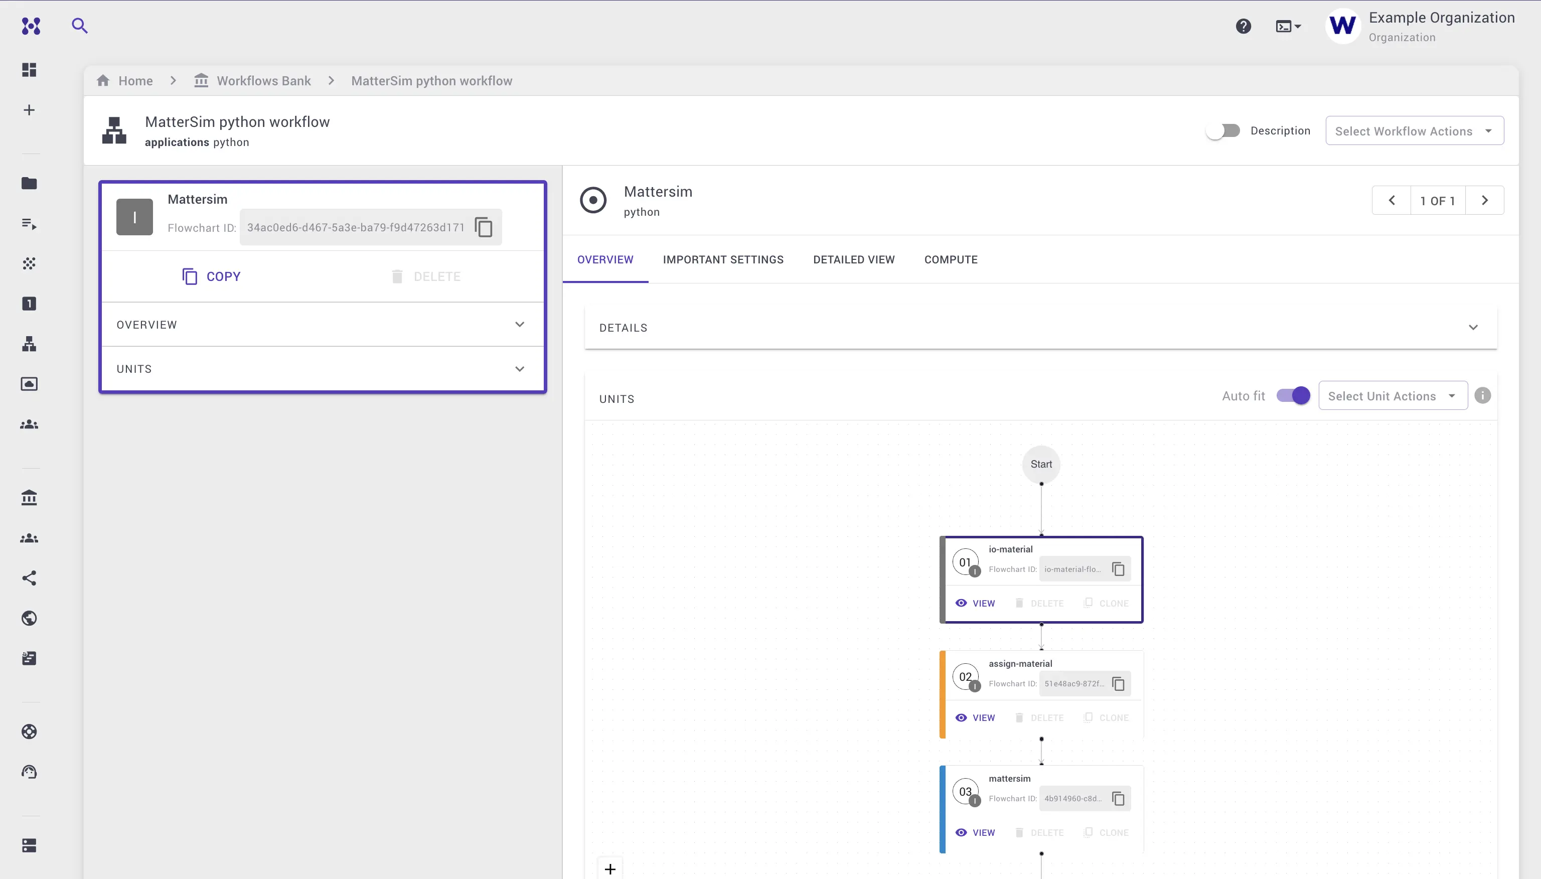Open the folder projects icon in sidebar

[x=29, y=184]
